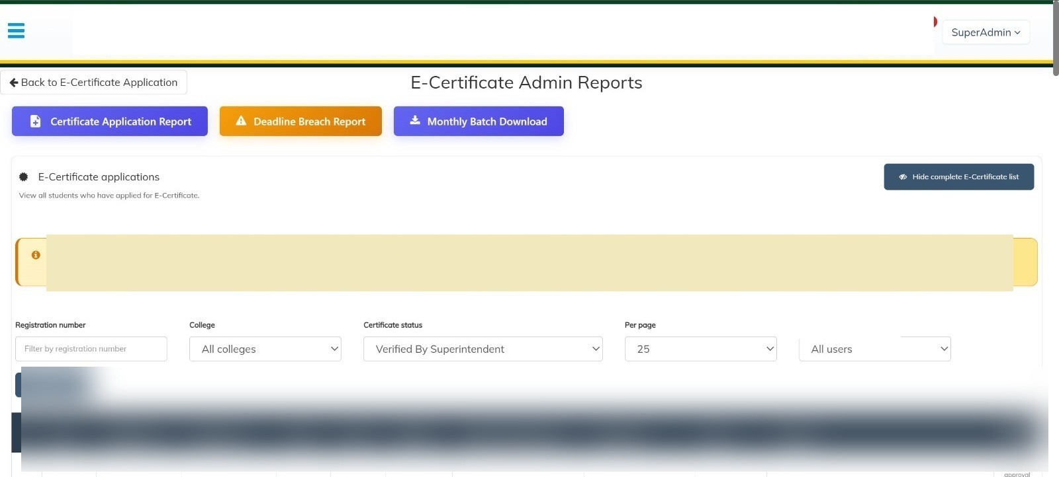Click the E-Certificate applications title text
The width and height of the screenshot is (1059, 477).
coord(99,177)
